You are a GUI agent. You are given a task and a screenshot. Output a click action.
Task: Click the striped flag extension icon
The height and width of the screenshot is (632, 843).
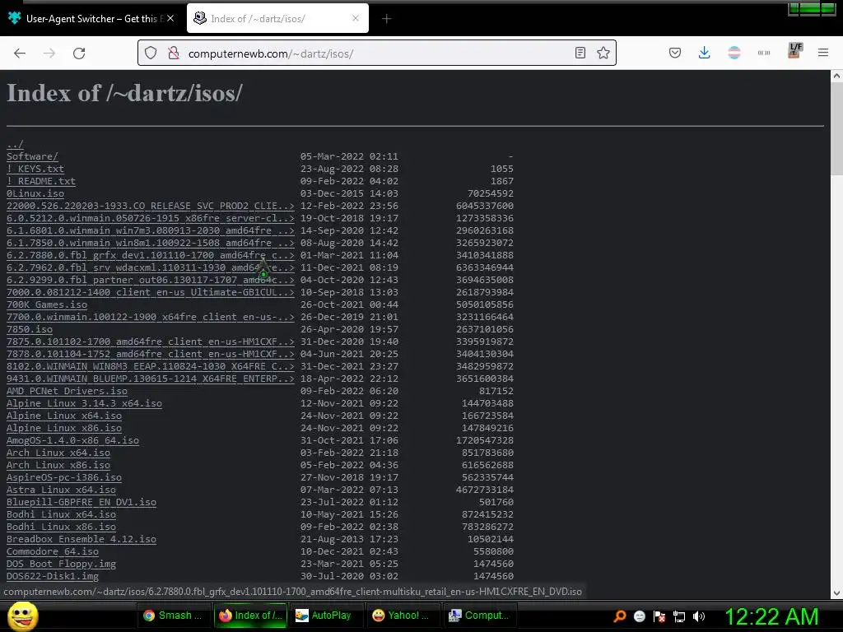[734, 53]
